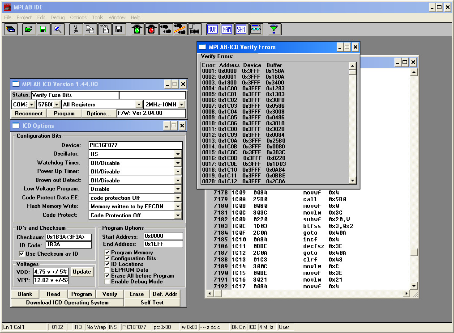Toggle Use Checksum as ID checkbox
The width and height of the screenshot is (454, 333).
[21, 254]
